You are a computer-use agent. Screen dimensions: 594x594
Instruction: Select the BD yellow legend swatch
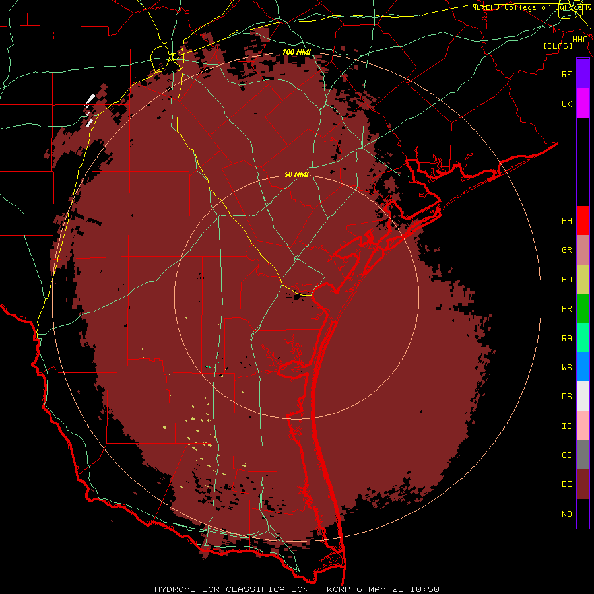point(583,280)
